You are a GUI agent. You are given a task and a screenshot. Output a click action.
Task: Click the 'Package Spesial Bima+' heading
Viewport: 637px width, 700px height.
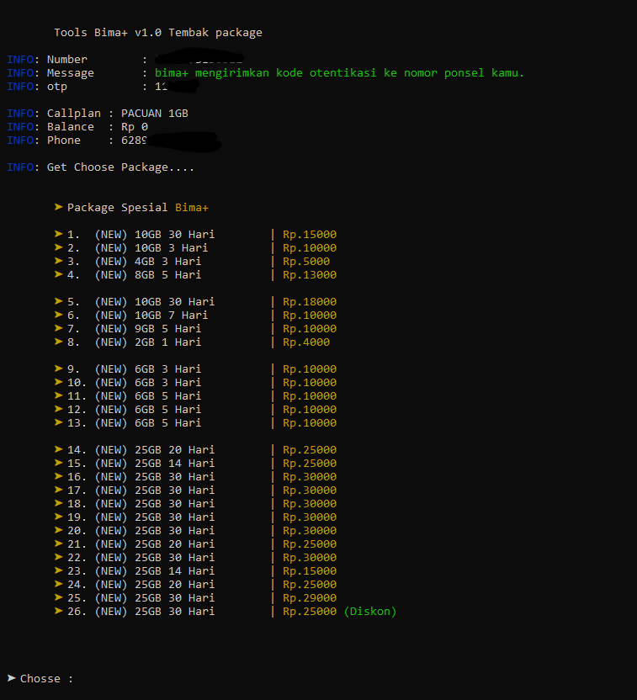coord(131,208)
